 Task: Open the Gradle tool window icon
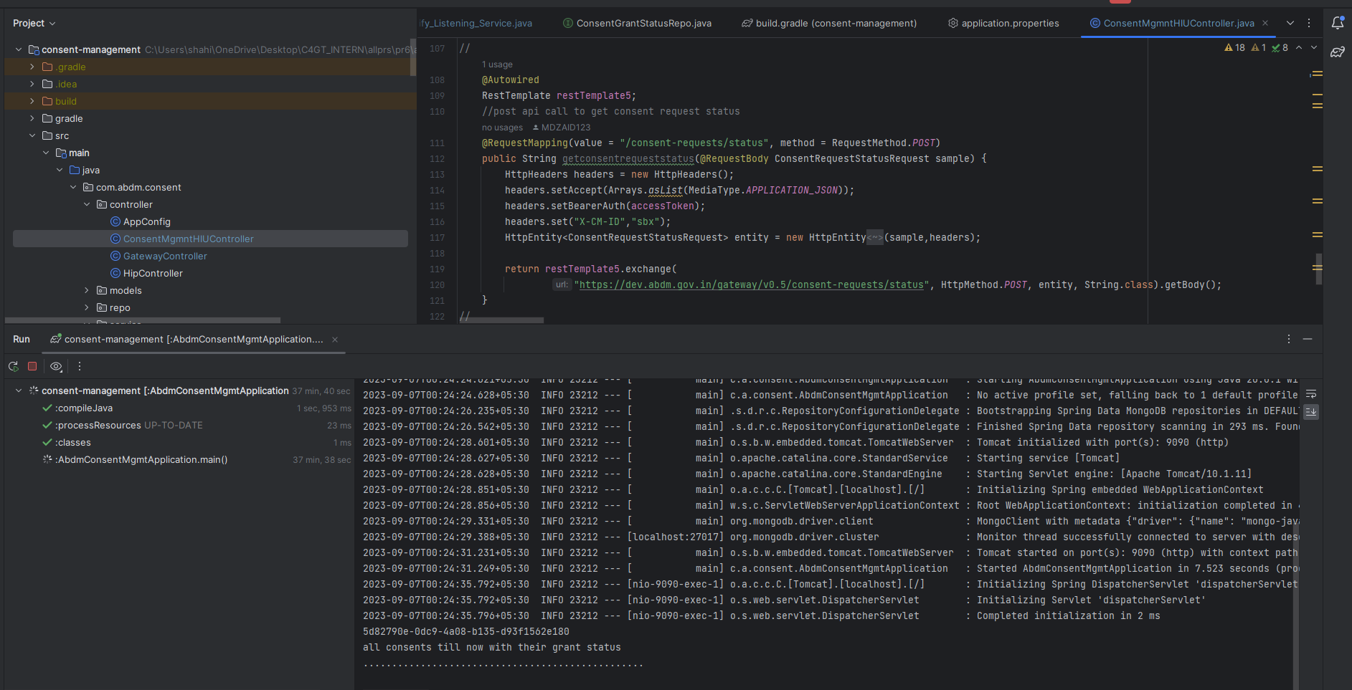1338,52
